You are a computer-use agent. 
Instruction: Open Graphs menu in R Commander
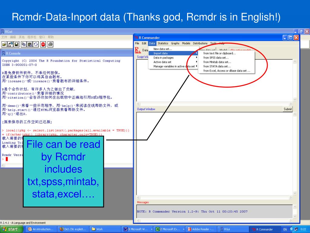tap(175, 43)
